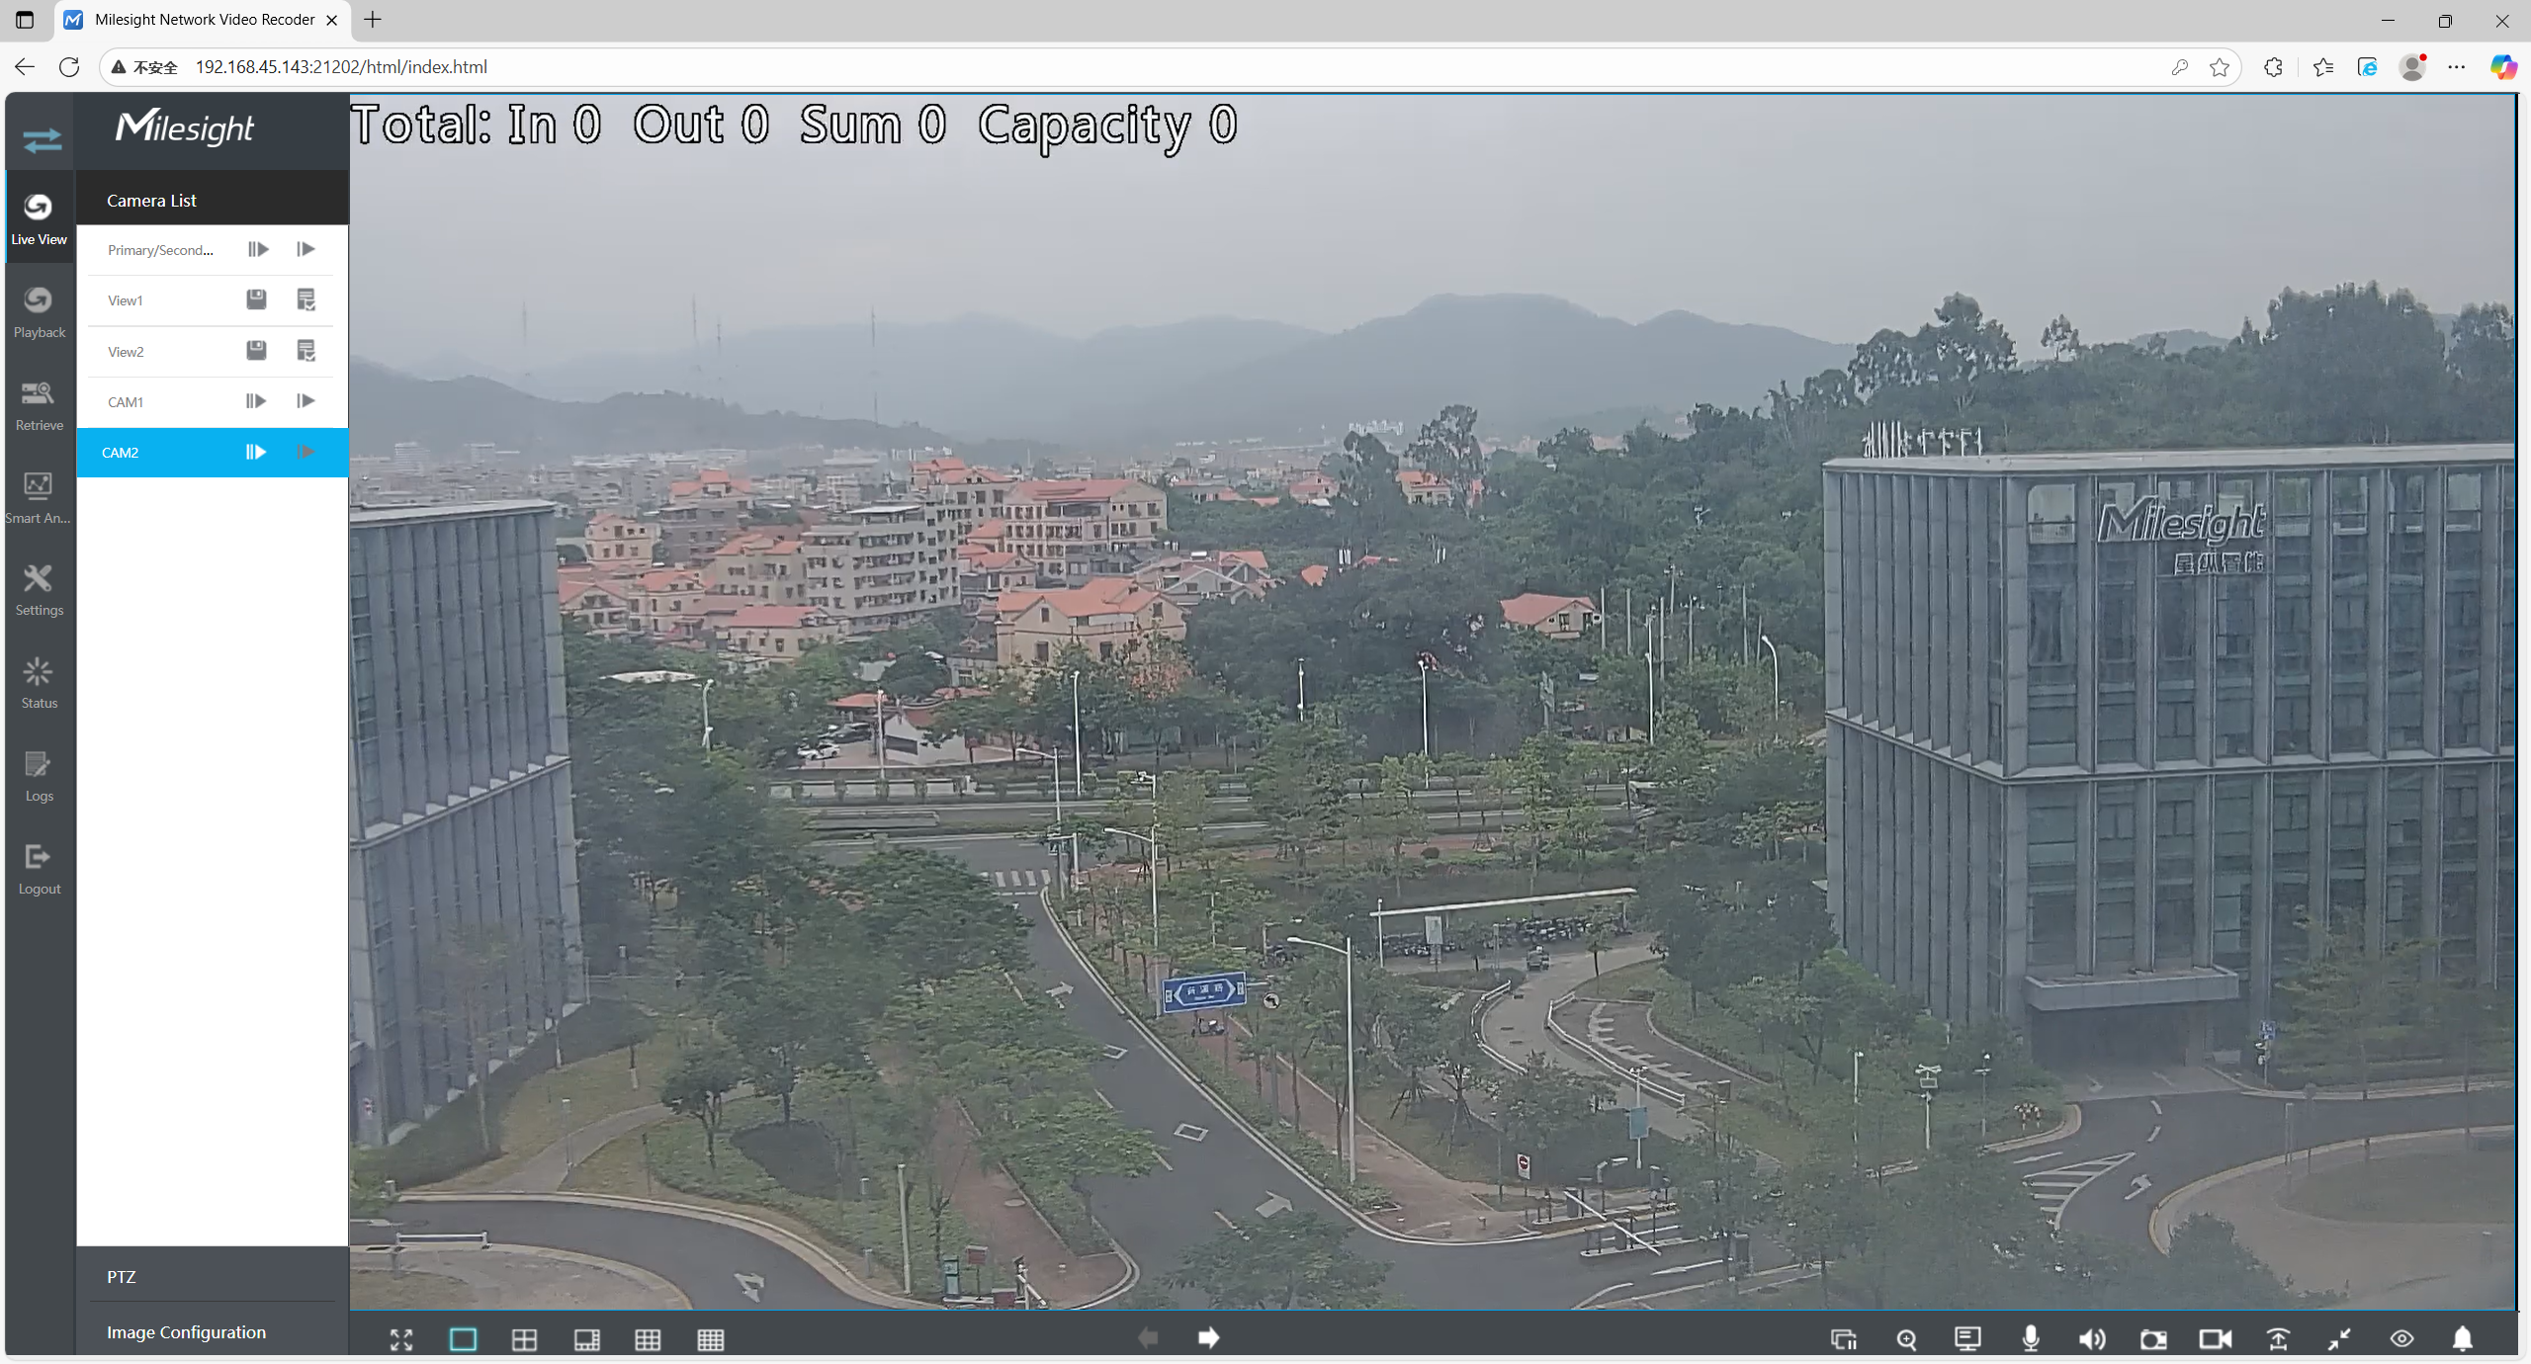Screen dimensions: 2531x1364
Task: Switch to four-split 2x2 layout
Action: 524,1339
